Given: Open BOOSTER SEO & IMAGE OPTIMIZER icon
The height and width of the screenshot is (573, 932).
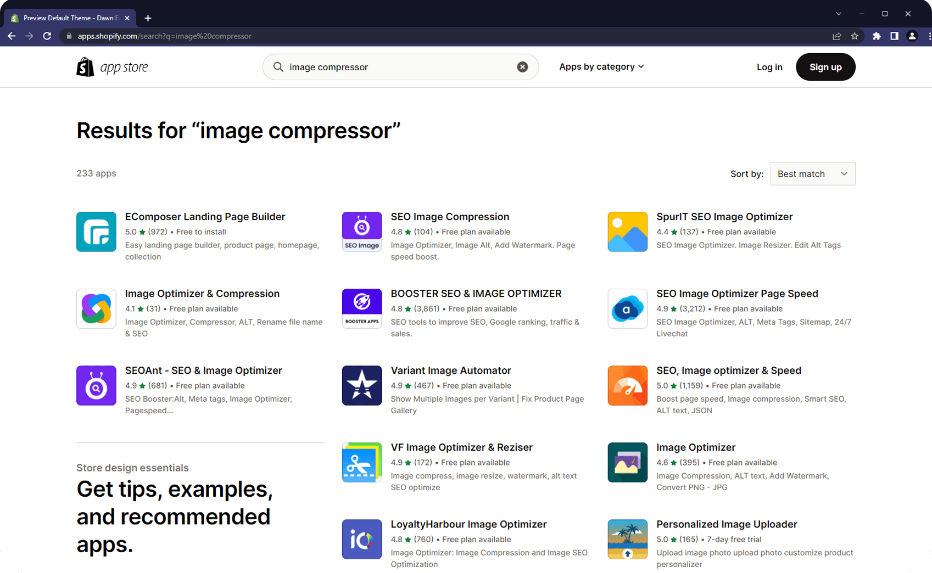Looking at the screenshot, I should 362,308.
